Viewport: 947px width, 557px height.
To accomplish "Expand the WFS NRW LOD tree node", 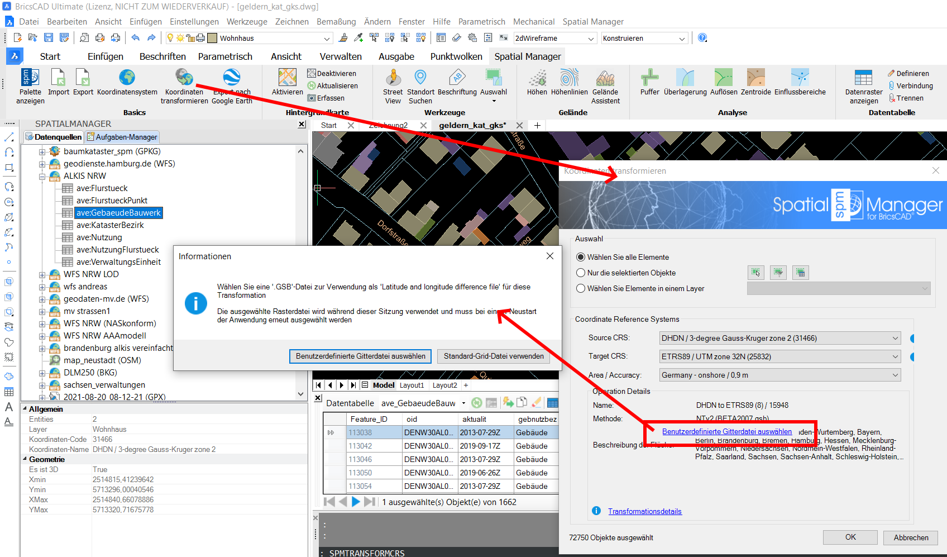I will [42, 274].
